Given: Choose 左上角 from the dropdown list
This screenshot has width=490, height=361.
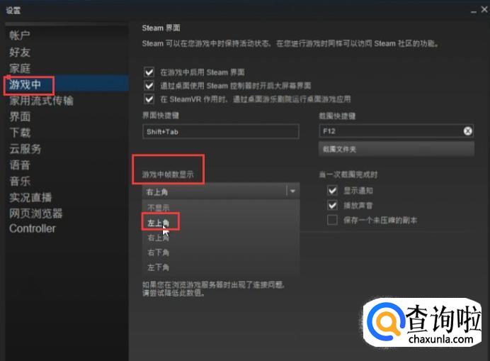Looking at the screenshot, I should tap(158, 223).
